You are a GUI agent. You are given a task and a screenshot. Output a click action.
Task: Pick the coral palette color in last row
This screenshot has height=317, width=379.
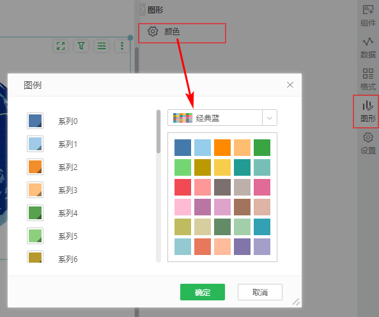(x=203, y=247)
